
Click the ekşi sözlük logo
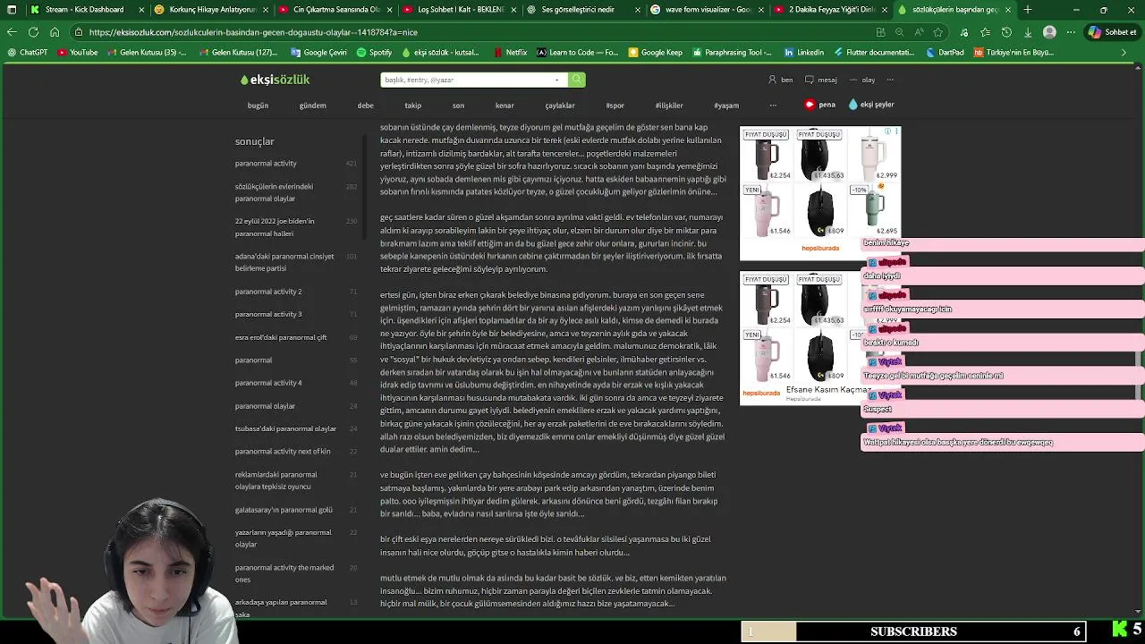(x=275, y=80)
